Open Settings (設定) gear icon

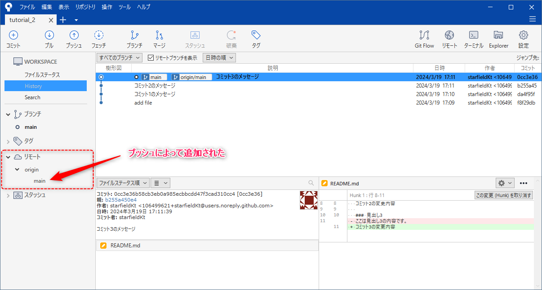click(x=523, y=35)
